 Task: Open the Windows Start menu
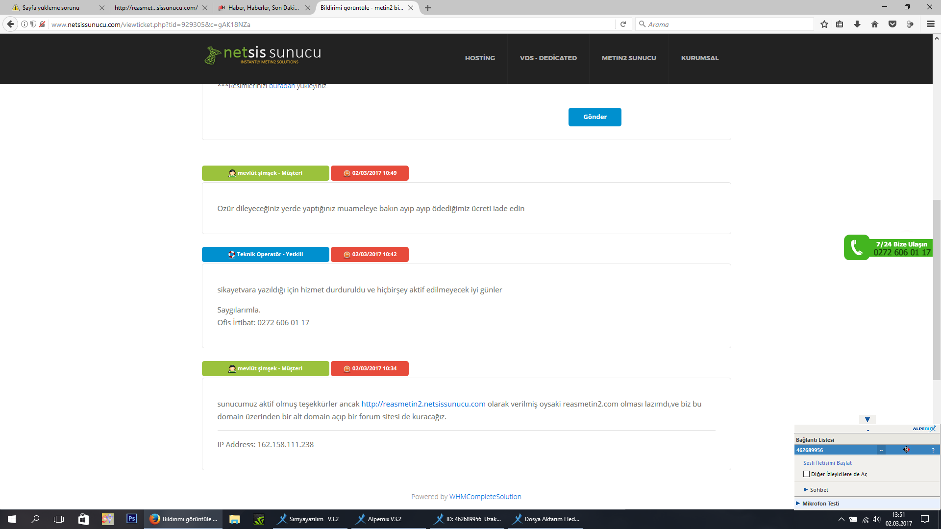[x=12, y=519]
